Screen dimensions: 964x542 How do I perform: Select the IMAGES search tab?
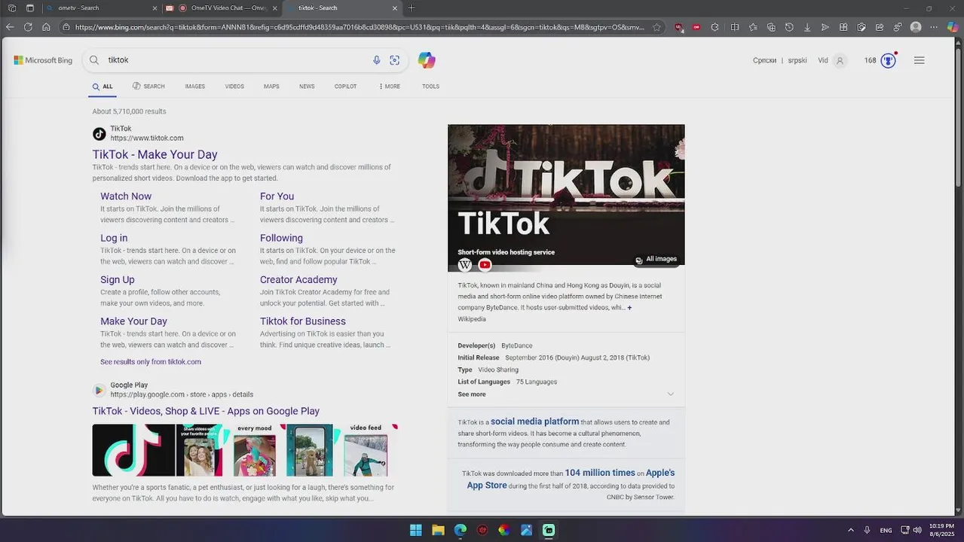(195, 87)
